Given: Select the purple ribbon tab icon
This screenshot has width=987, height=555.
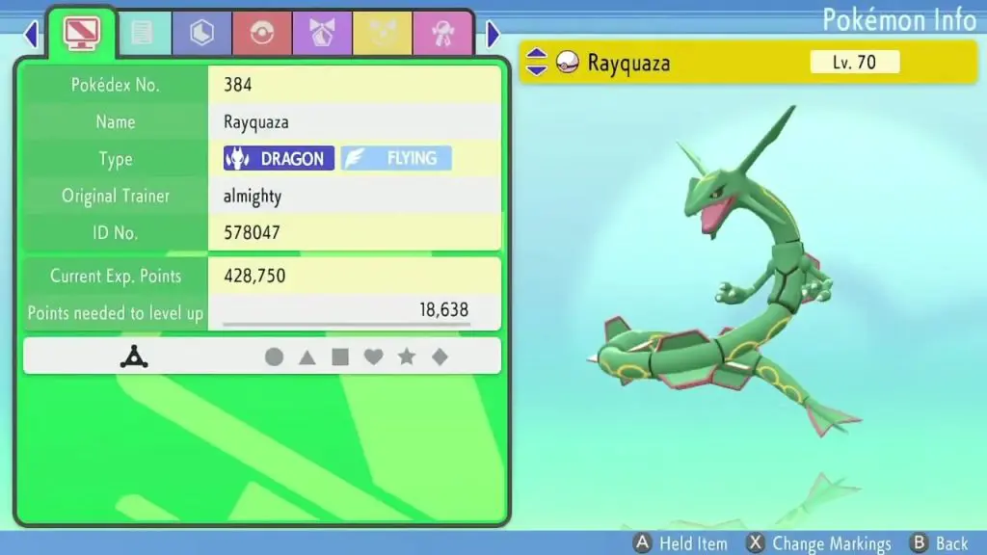Looking at the screenshot, I should [x=321, y=34].
